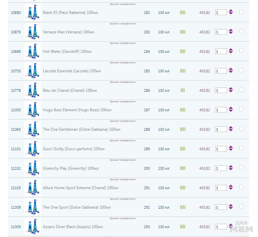
Task: Click the Gucci Guilty bottle picture
Action: coord(32,149)
